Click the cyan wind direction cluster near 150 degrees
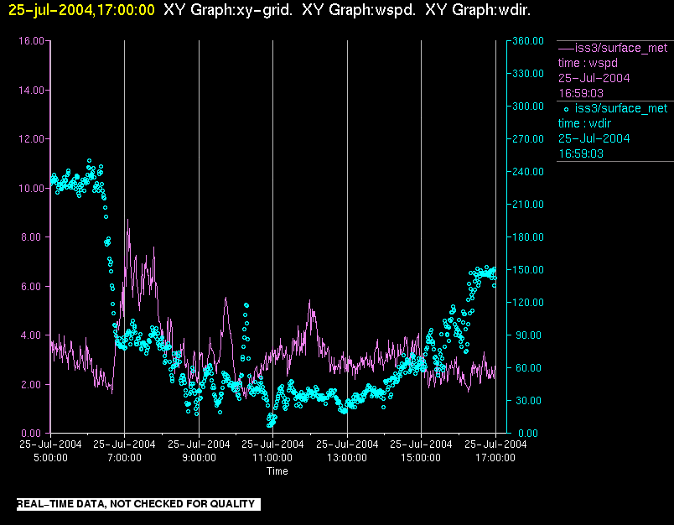 pyautogui.click(x=485, y=273)
